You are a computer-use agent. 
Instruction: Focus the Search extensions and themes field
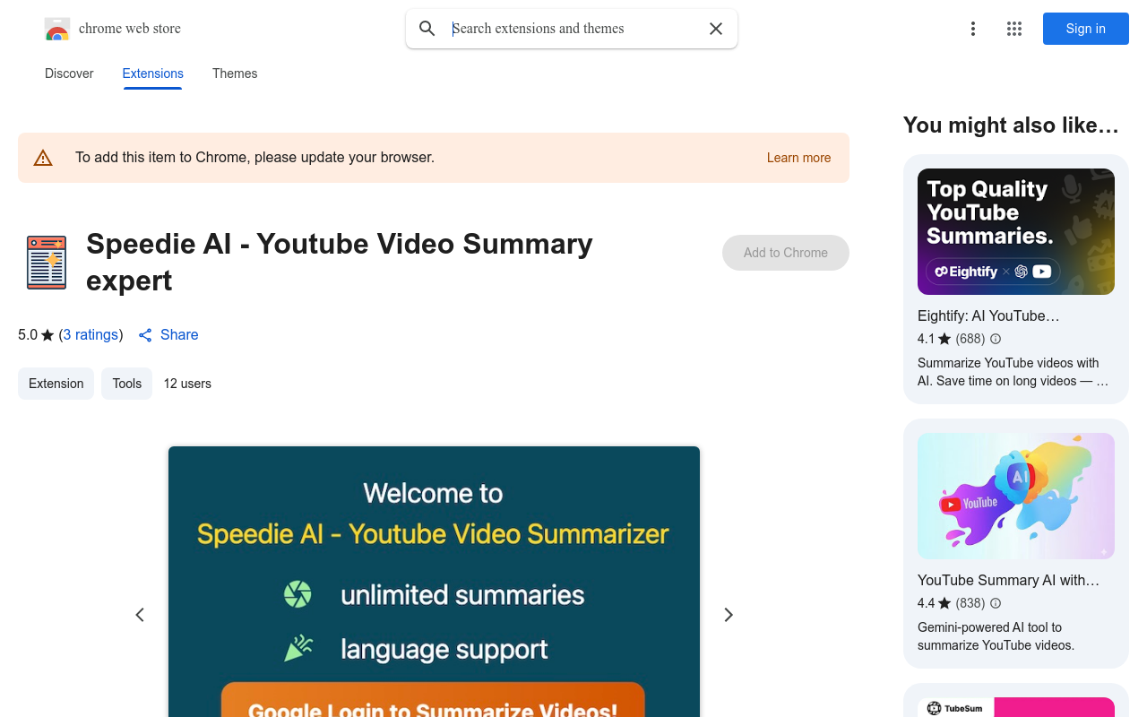click(x=573, y=29)
